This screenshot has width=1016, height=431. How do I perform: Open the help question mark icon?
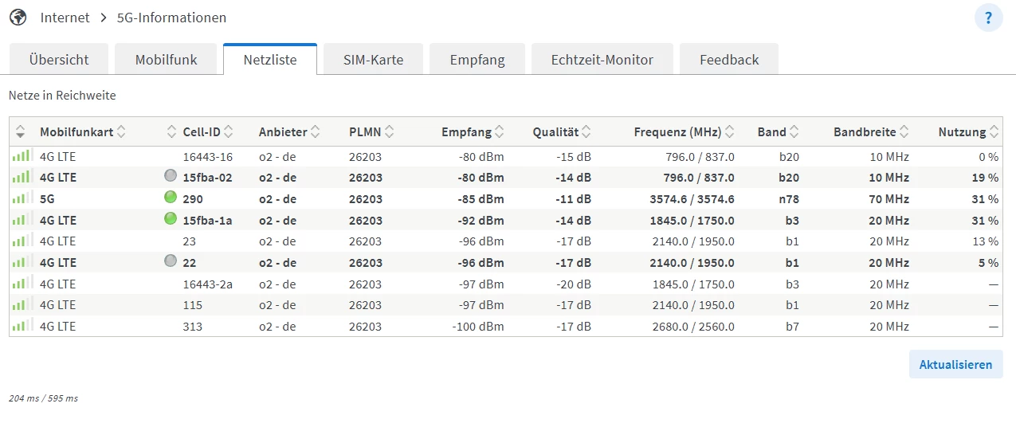[988, 18]
